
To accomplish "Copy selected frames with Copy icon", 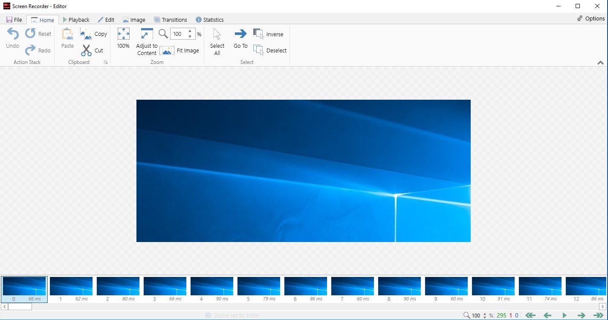I will [86, 34].
